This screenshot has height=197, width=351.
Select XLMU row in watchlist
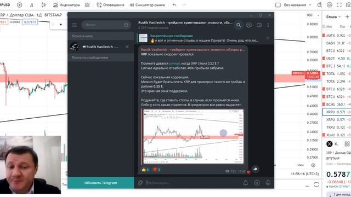click(x=337, y=135)
